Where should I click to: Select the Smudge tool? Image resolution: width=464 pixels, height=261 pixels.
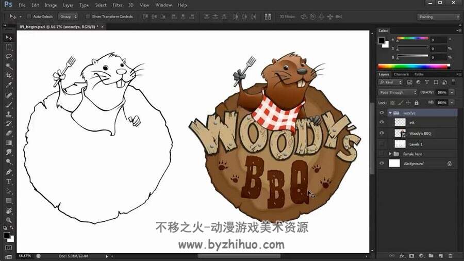tap(9, 152)
